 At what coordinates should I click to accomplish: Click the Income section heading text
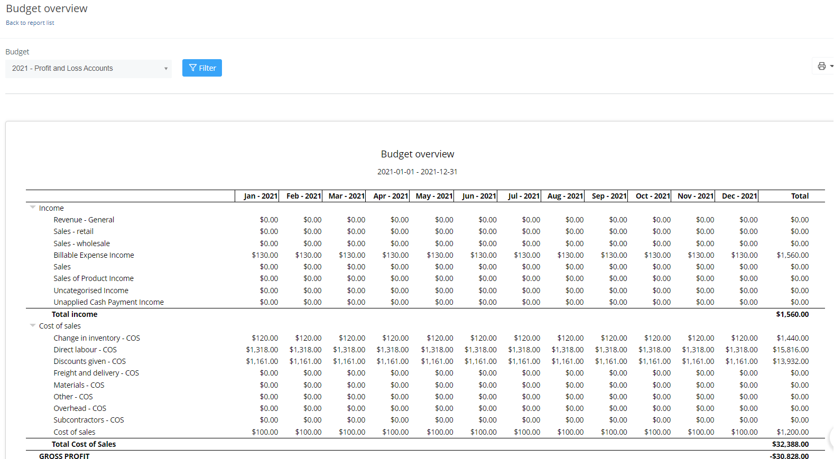pyautogui.click(x=51, y=208)
